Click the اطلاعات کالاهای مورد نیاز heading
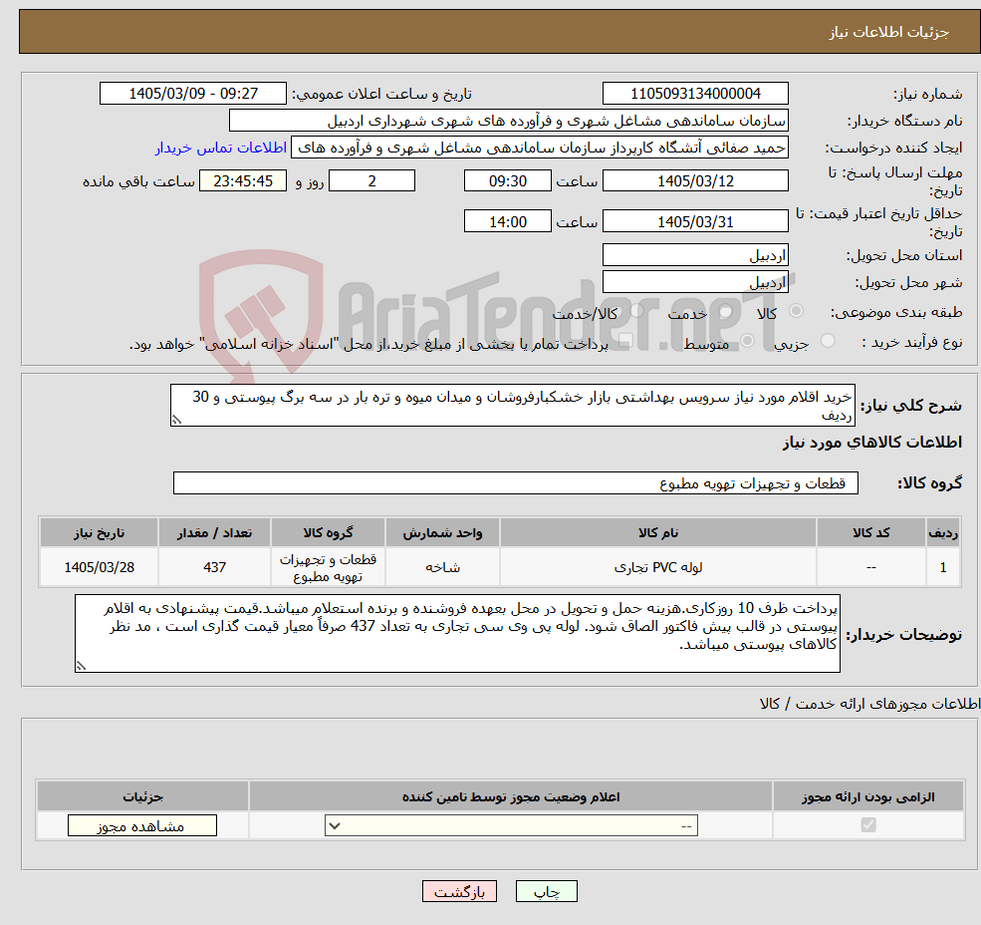Screen dimensions: 981x925 click(872, 443)
